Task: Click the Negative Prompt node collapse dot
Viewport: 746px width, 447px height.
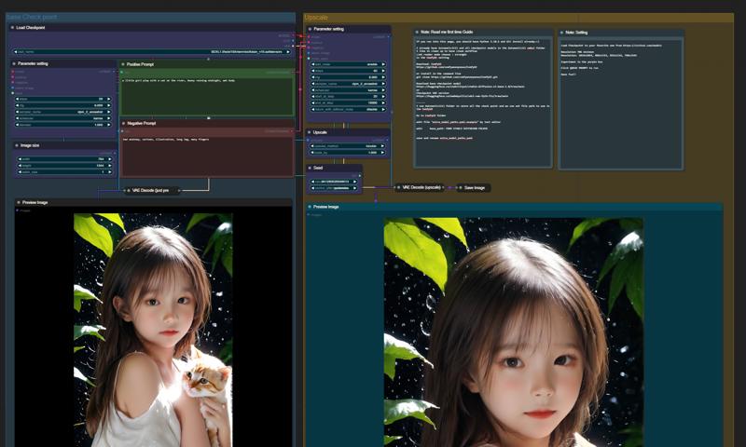Action: click(x=123, y=122)
